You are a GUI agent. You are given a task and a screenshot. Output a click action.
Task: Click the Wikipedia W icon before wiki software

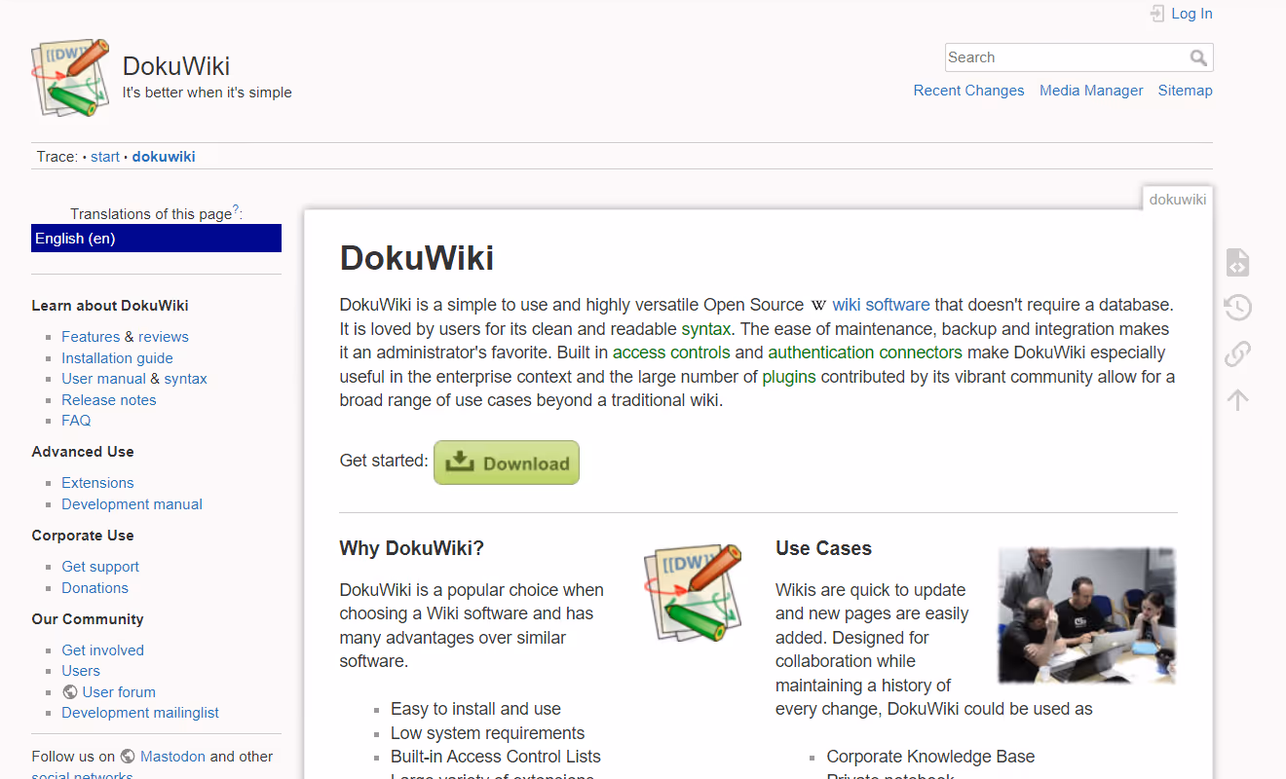point(818,305)
